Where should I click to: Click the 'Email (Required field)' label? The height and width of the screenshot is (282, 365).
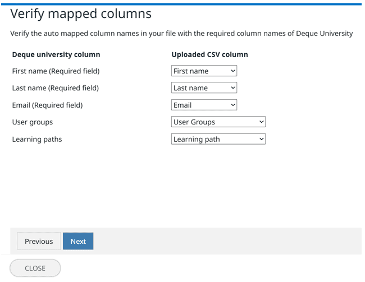click(47, 105)
